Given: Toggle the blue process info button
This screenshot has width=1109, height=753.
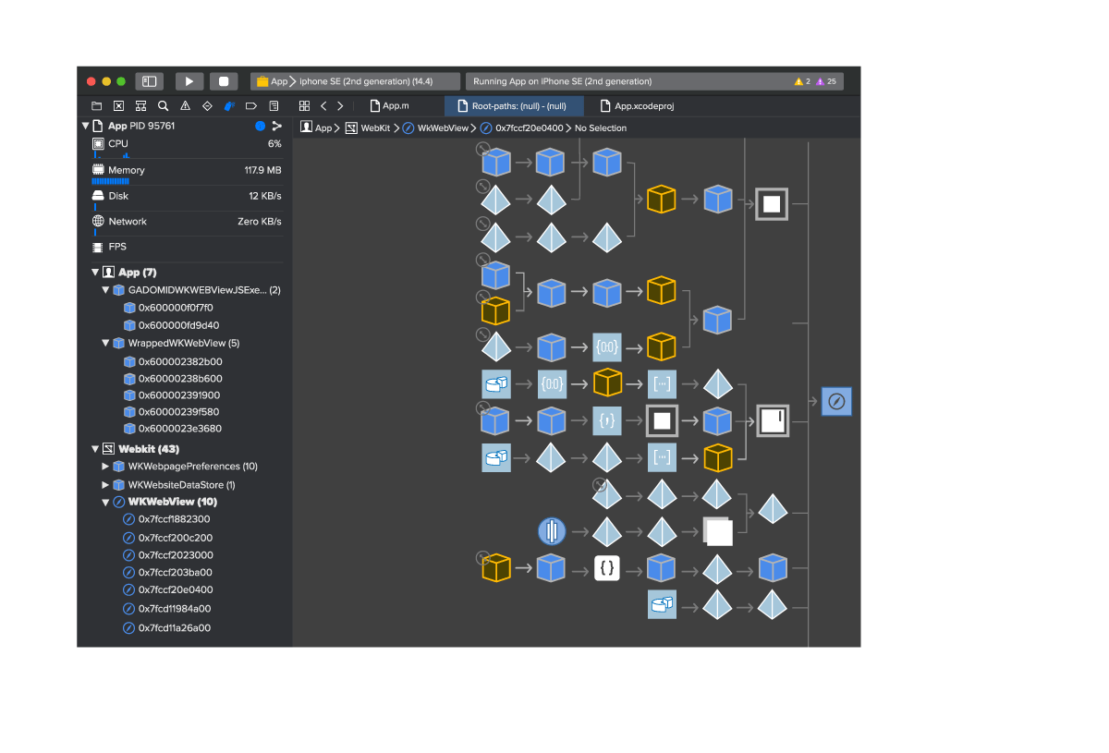Looking at the screenshot, I should 260,127.
